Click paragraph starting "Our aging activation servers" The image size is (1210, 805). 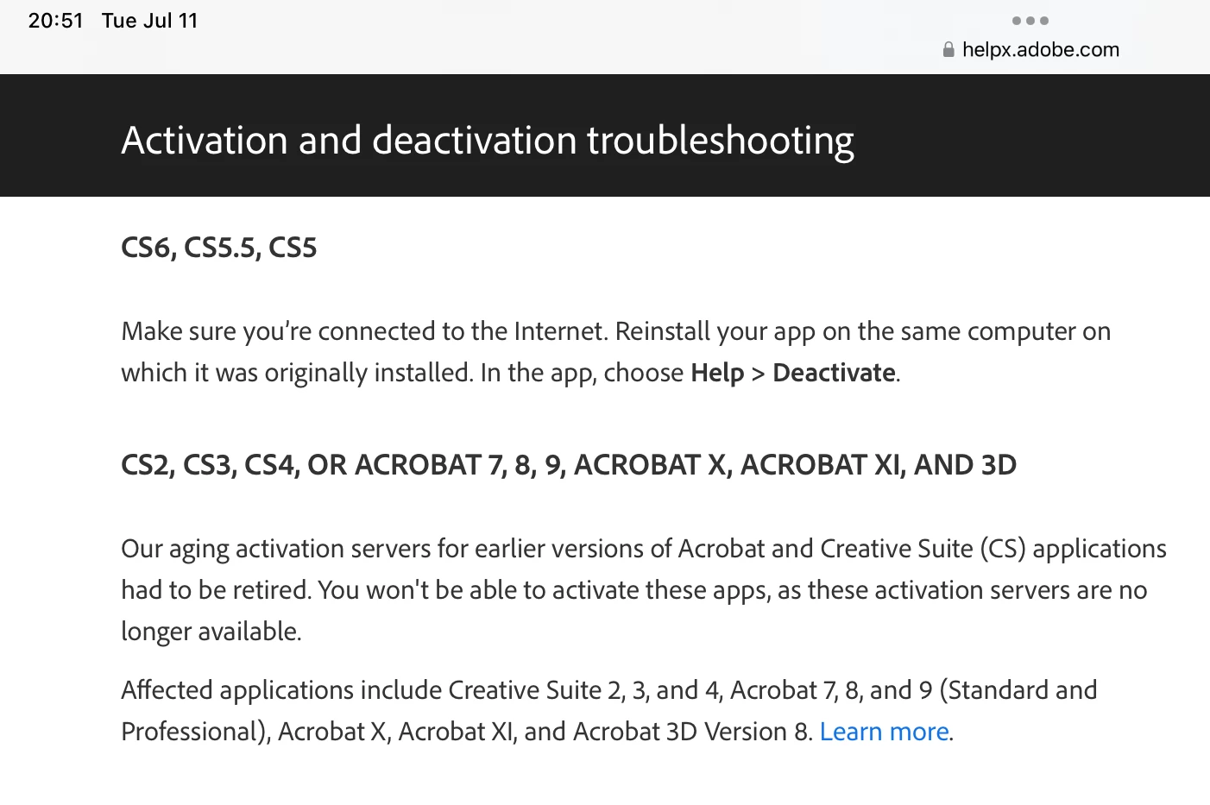coord(644,590)
